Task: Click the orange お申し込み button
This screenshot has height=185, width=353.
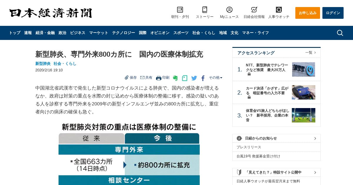Action: [308, 13]
